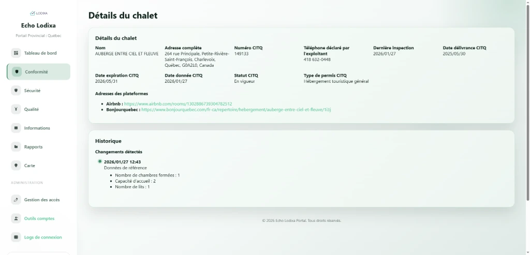Click the Informations sidebar icon
Image resolution: width=530 pixels, height=255 pixels.
(x=16, y=128)
